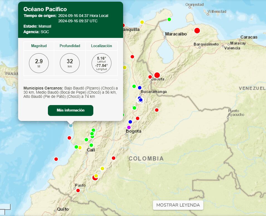
Task: Click the blue marker east of Bogota
Action: [x=130, y=122]
